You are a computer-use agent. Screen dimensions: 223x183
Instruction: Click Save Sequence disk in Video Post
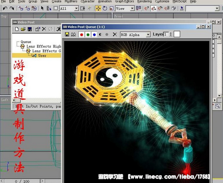point(30,29)
